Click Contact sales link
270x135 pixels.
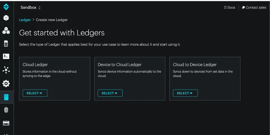(x=254, y=7)
